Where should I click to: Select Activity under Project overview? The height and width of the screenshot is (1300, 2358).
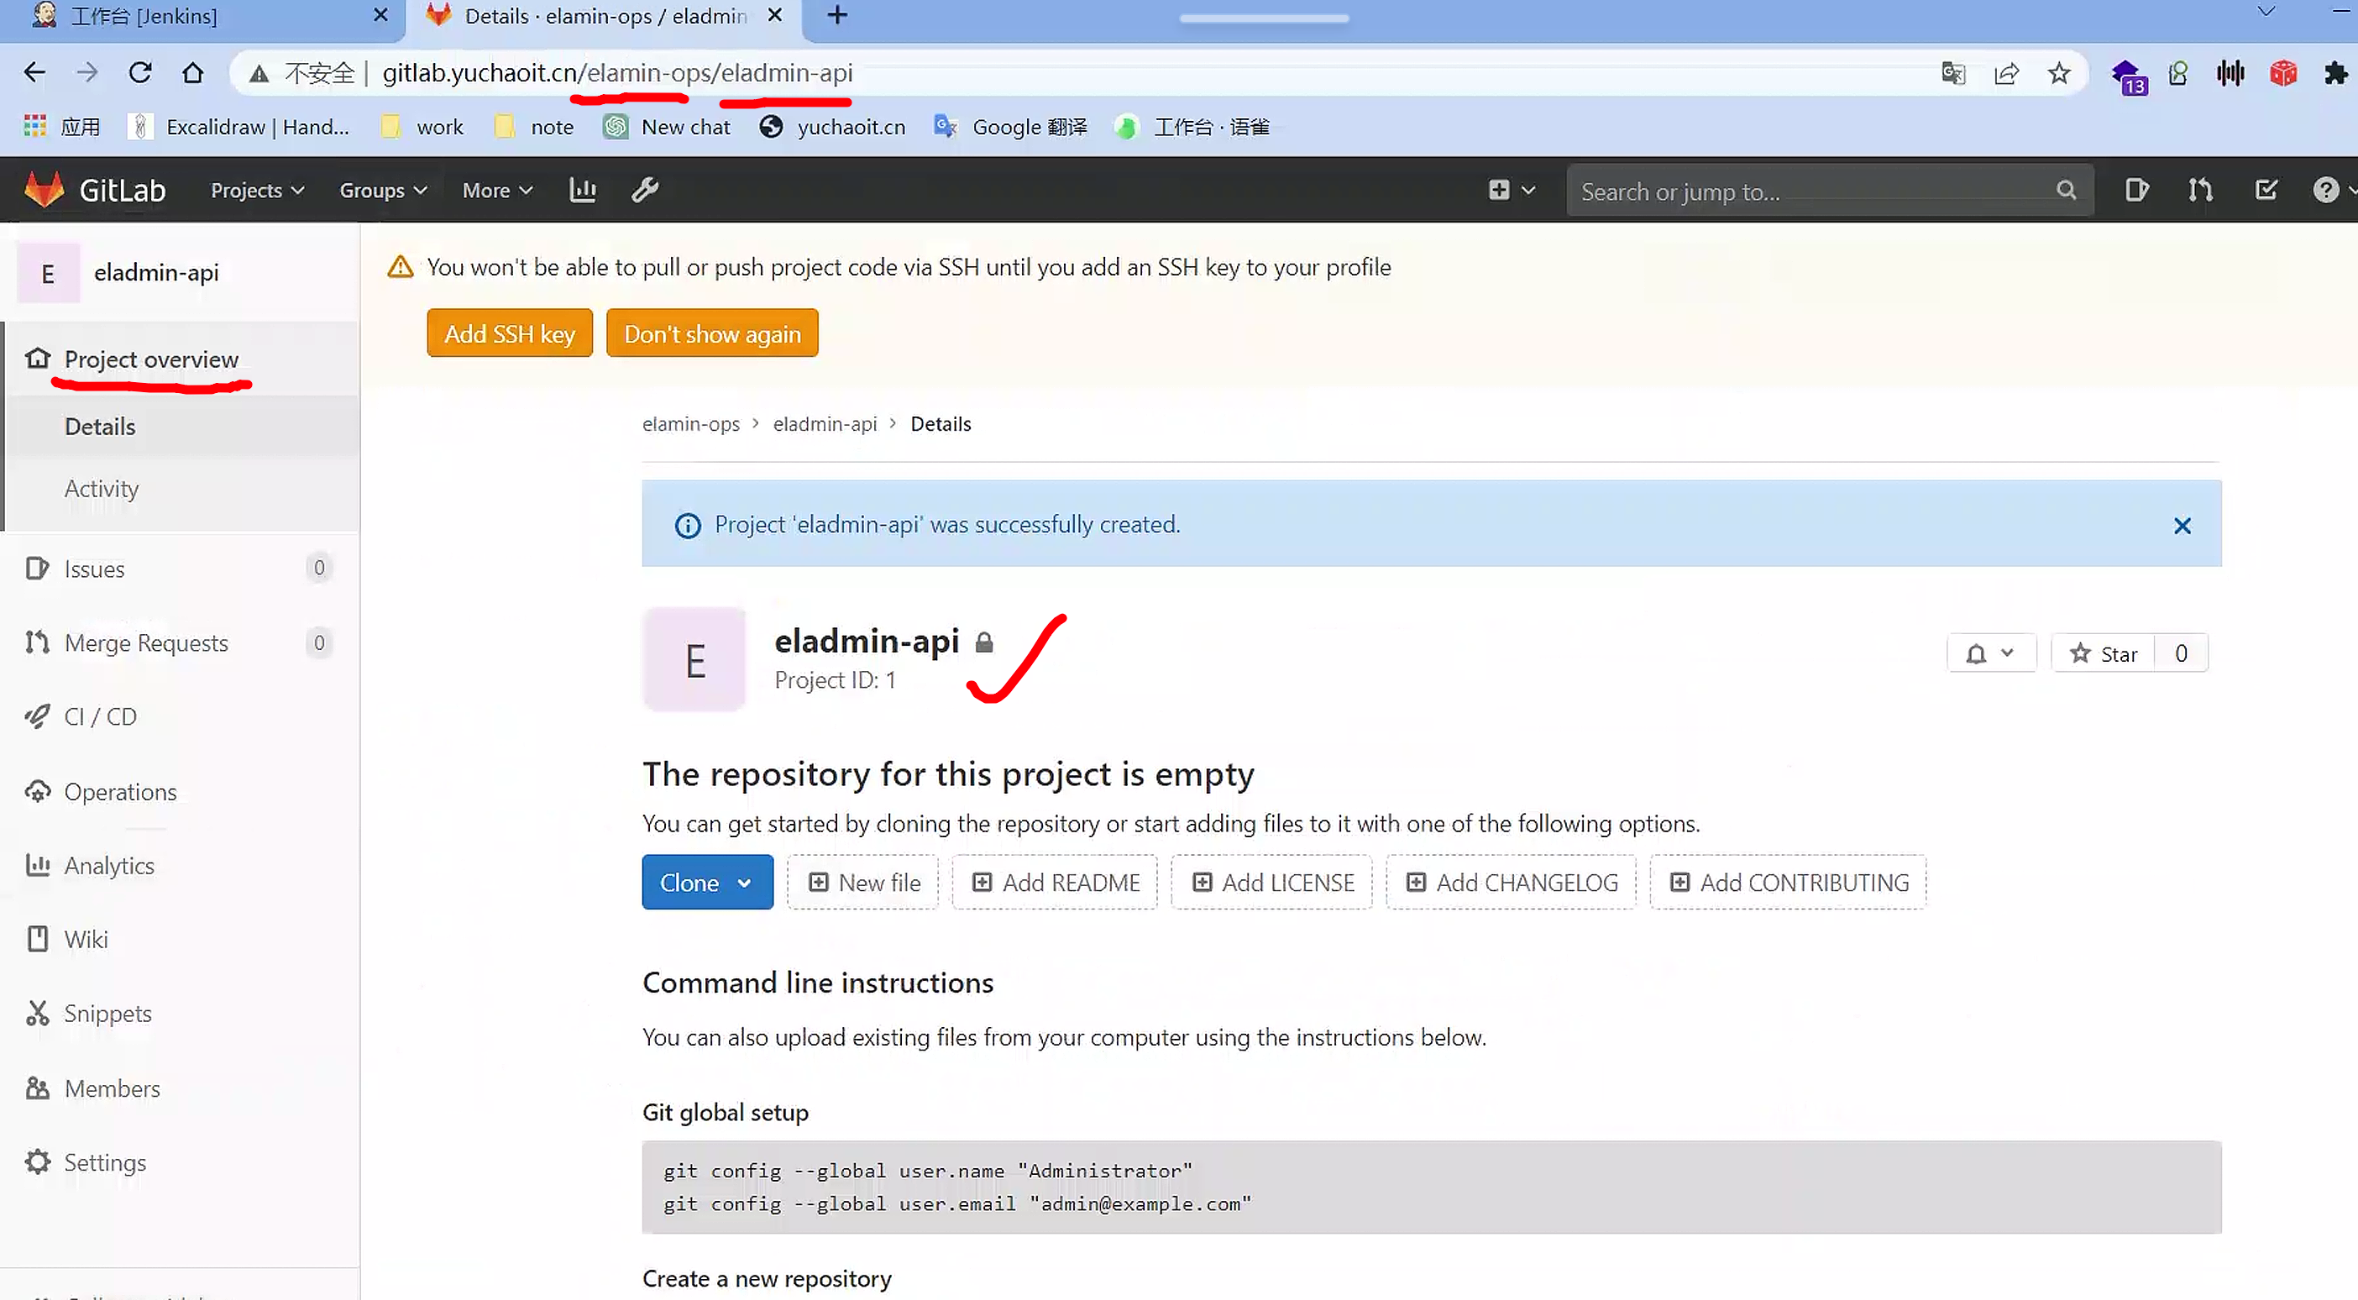coord(102,489)
